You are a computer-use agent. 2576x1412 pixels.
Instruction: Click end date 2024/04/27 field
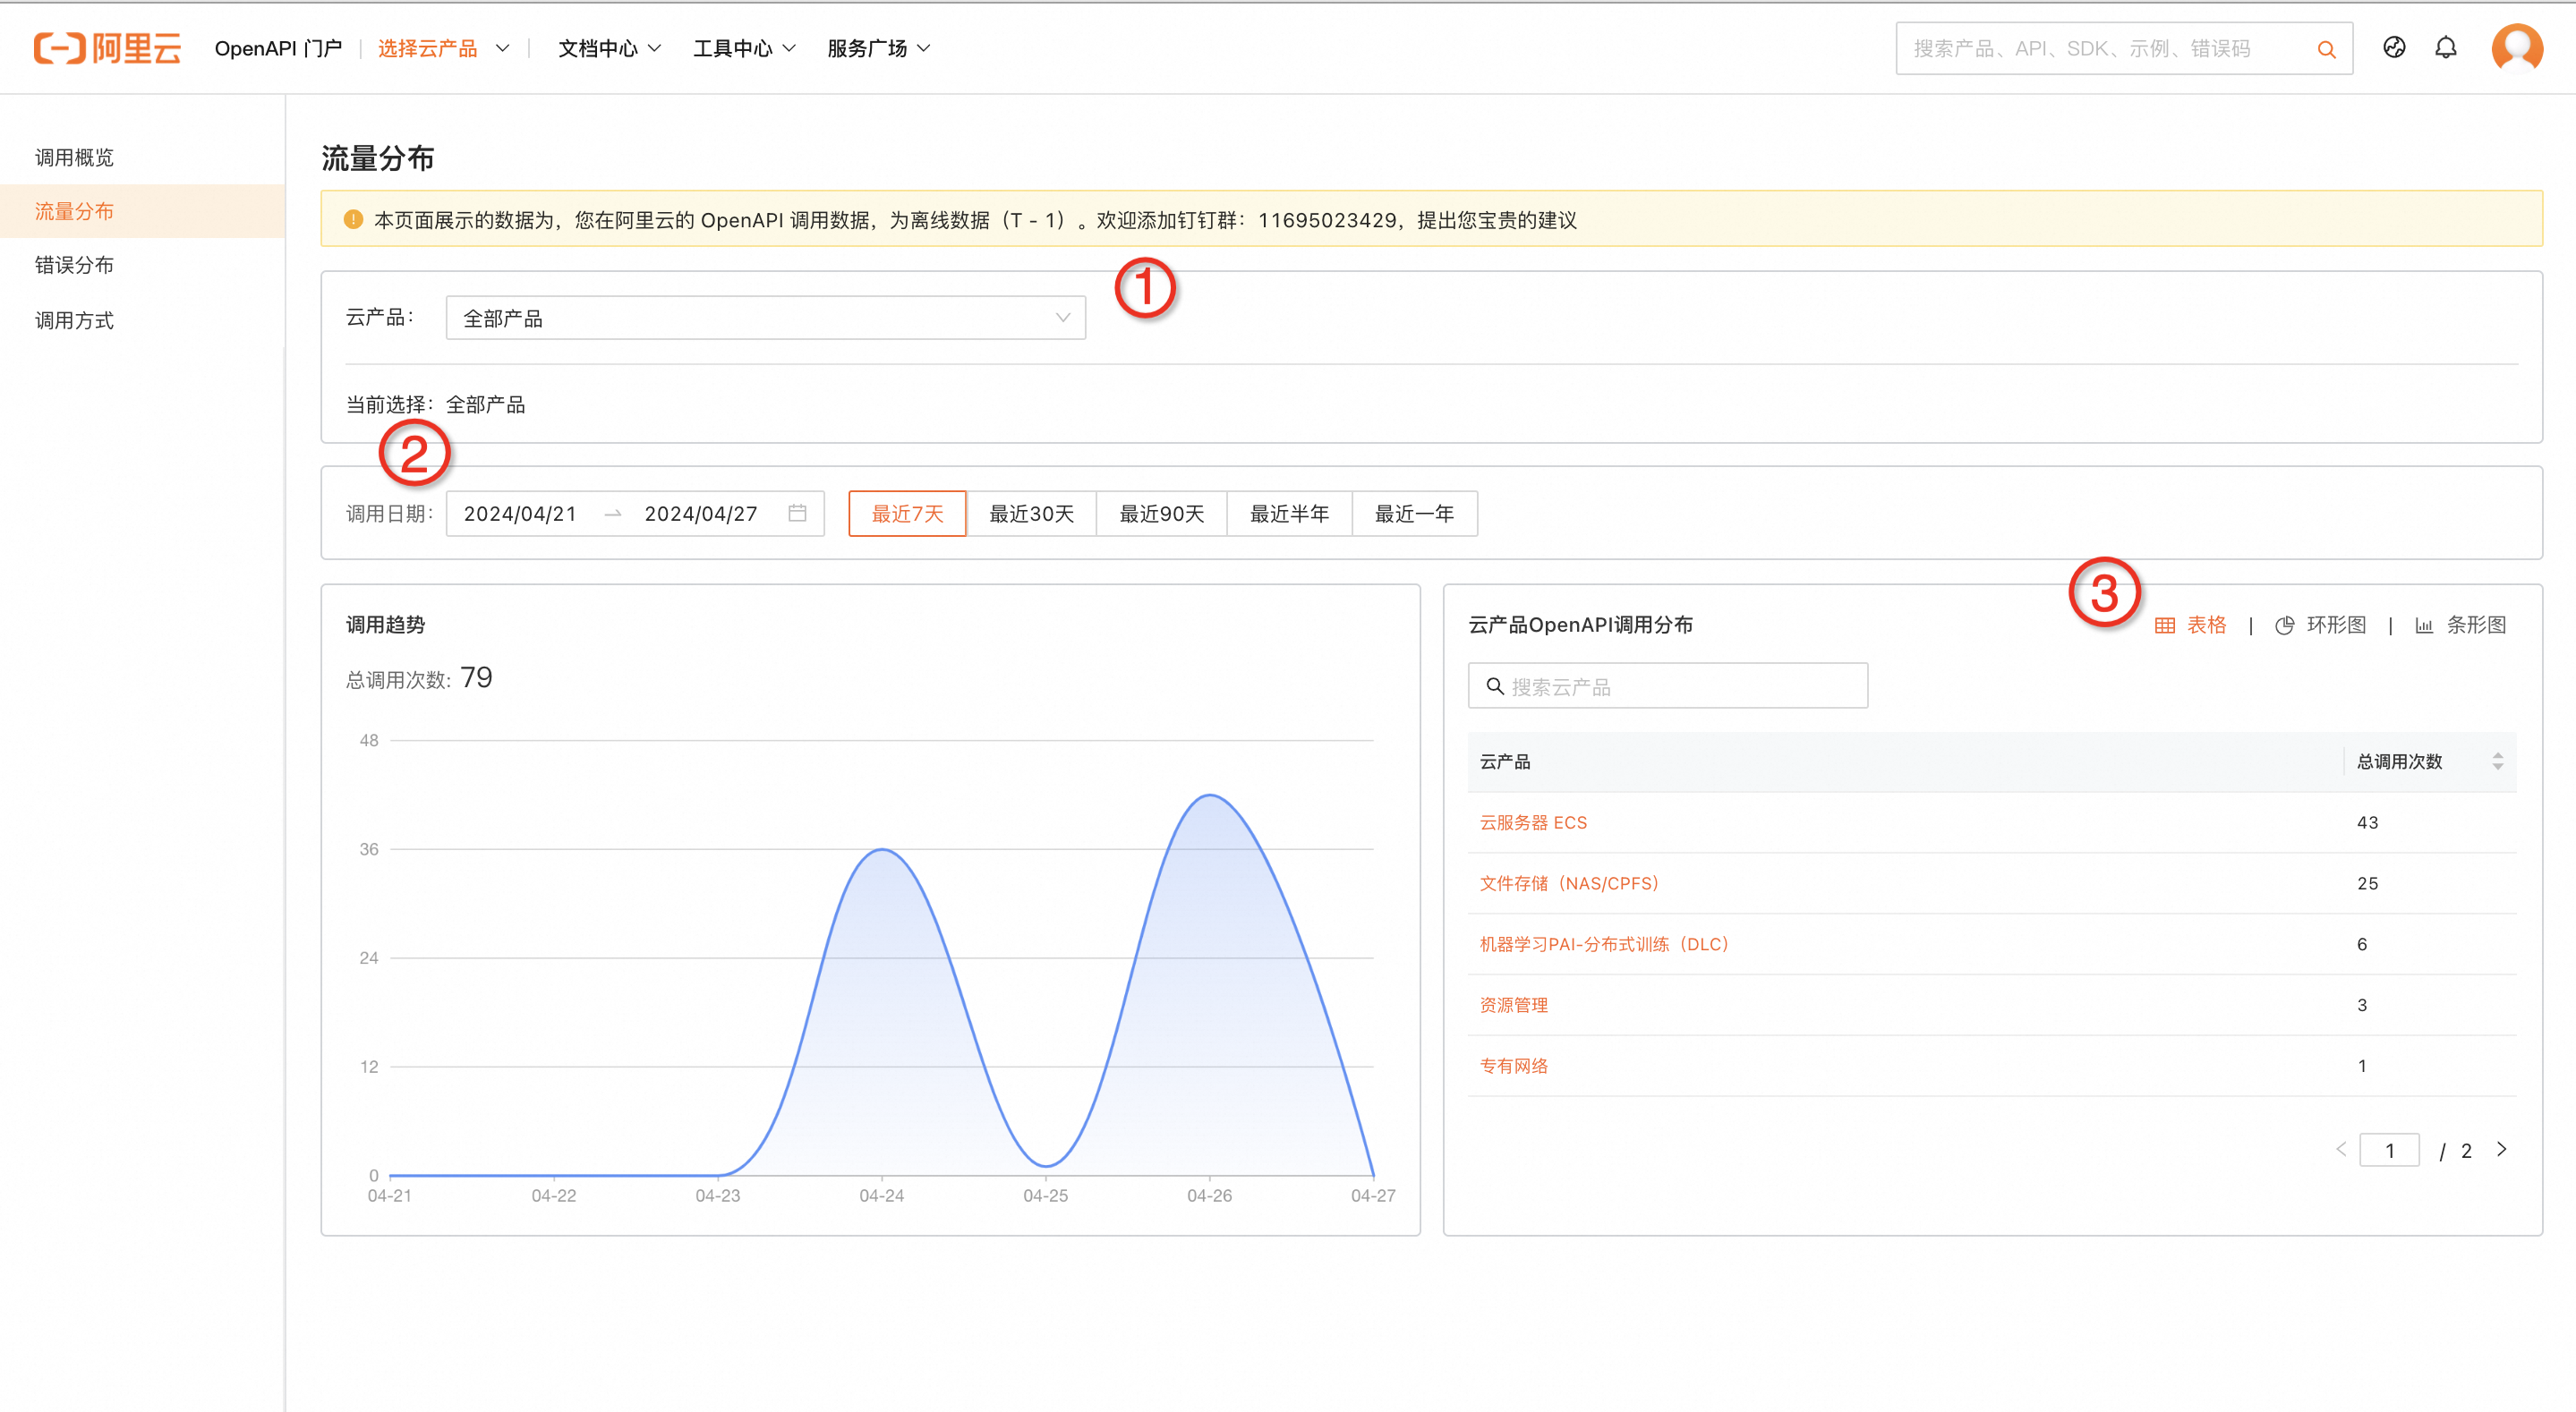(x=701, y=513)
